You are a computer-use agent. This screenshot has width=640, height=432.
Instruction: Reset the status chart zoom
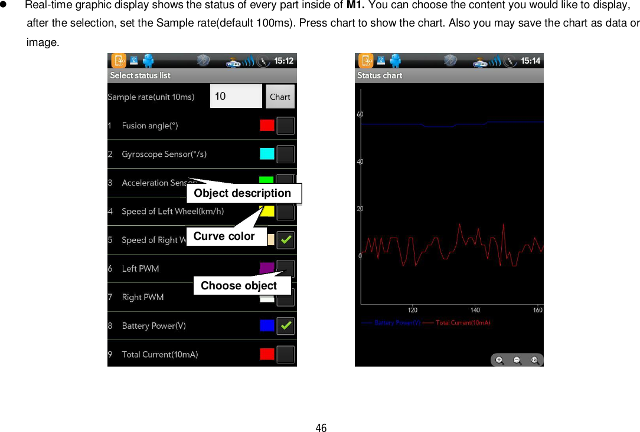pyautogui.click(x=535, y=360)
